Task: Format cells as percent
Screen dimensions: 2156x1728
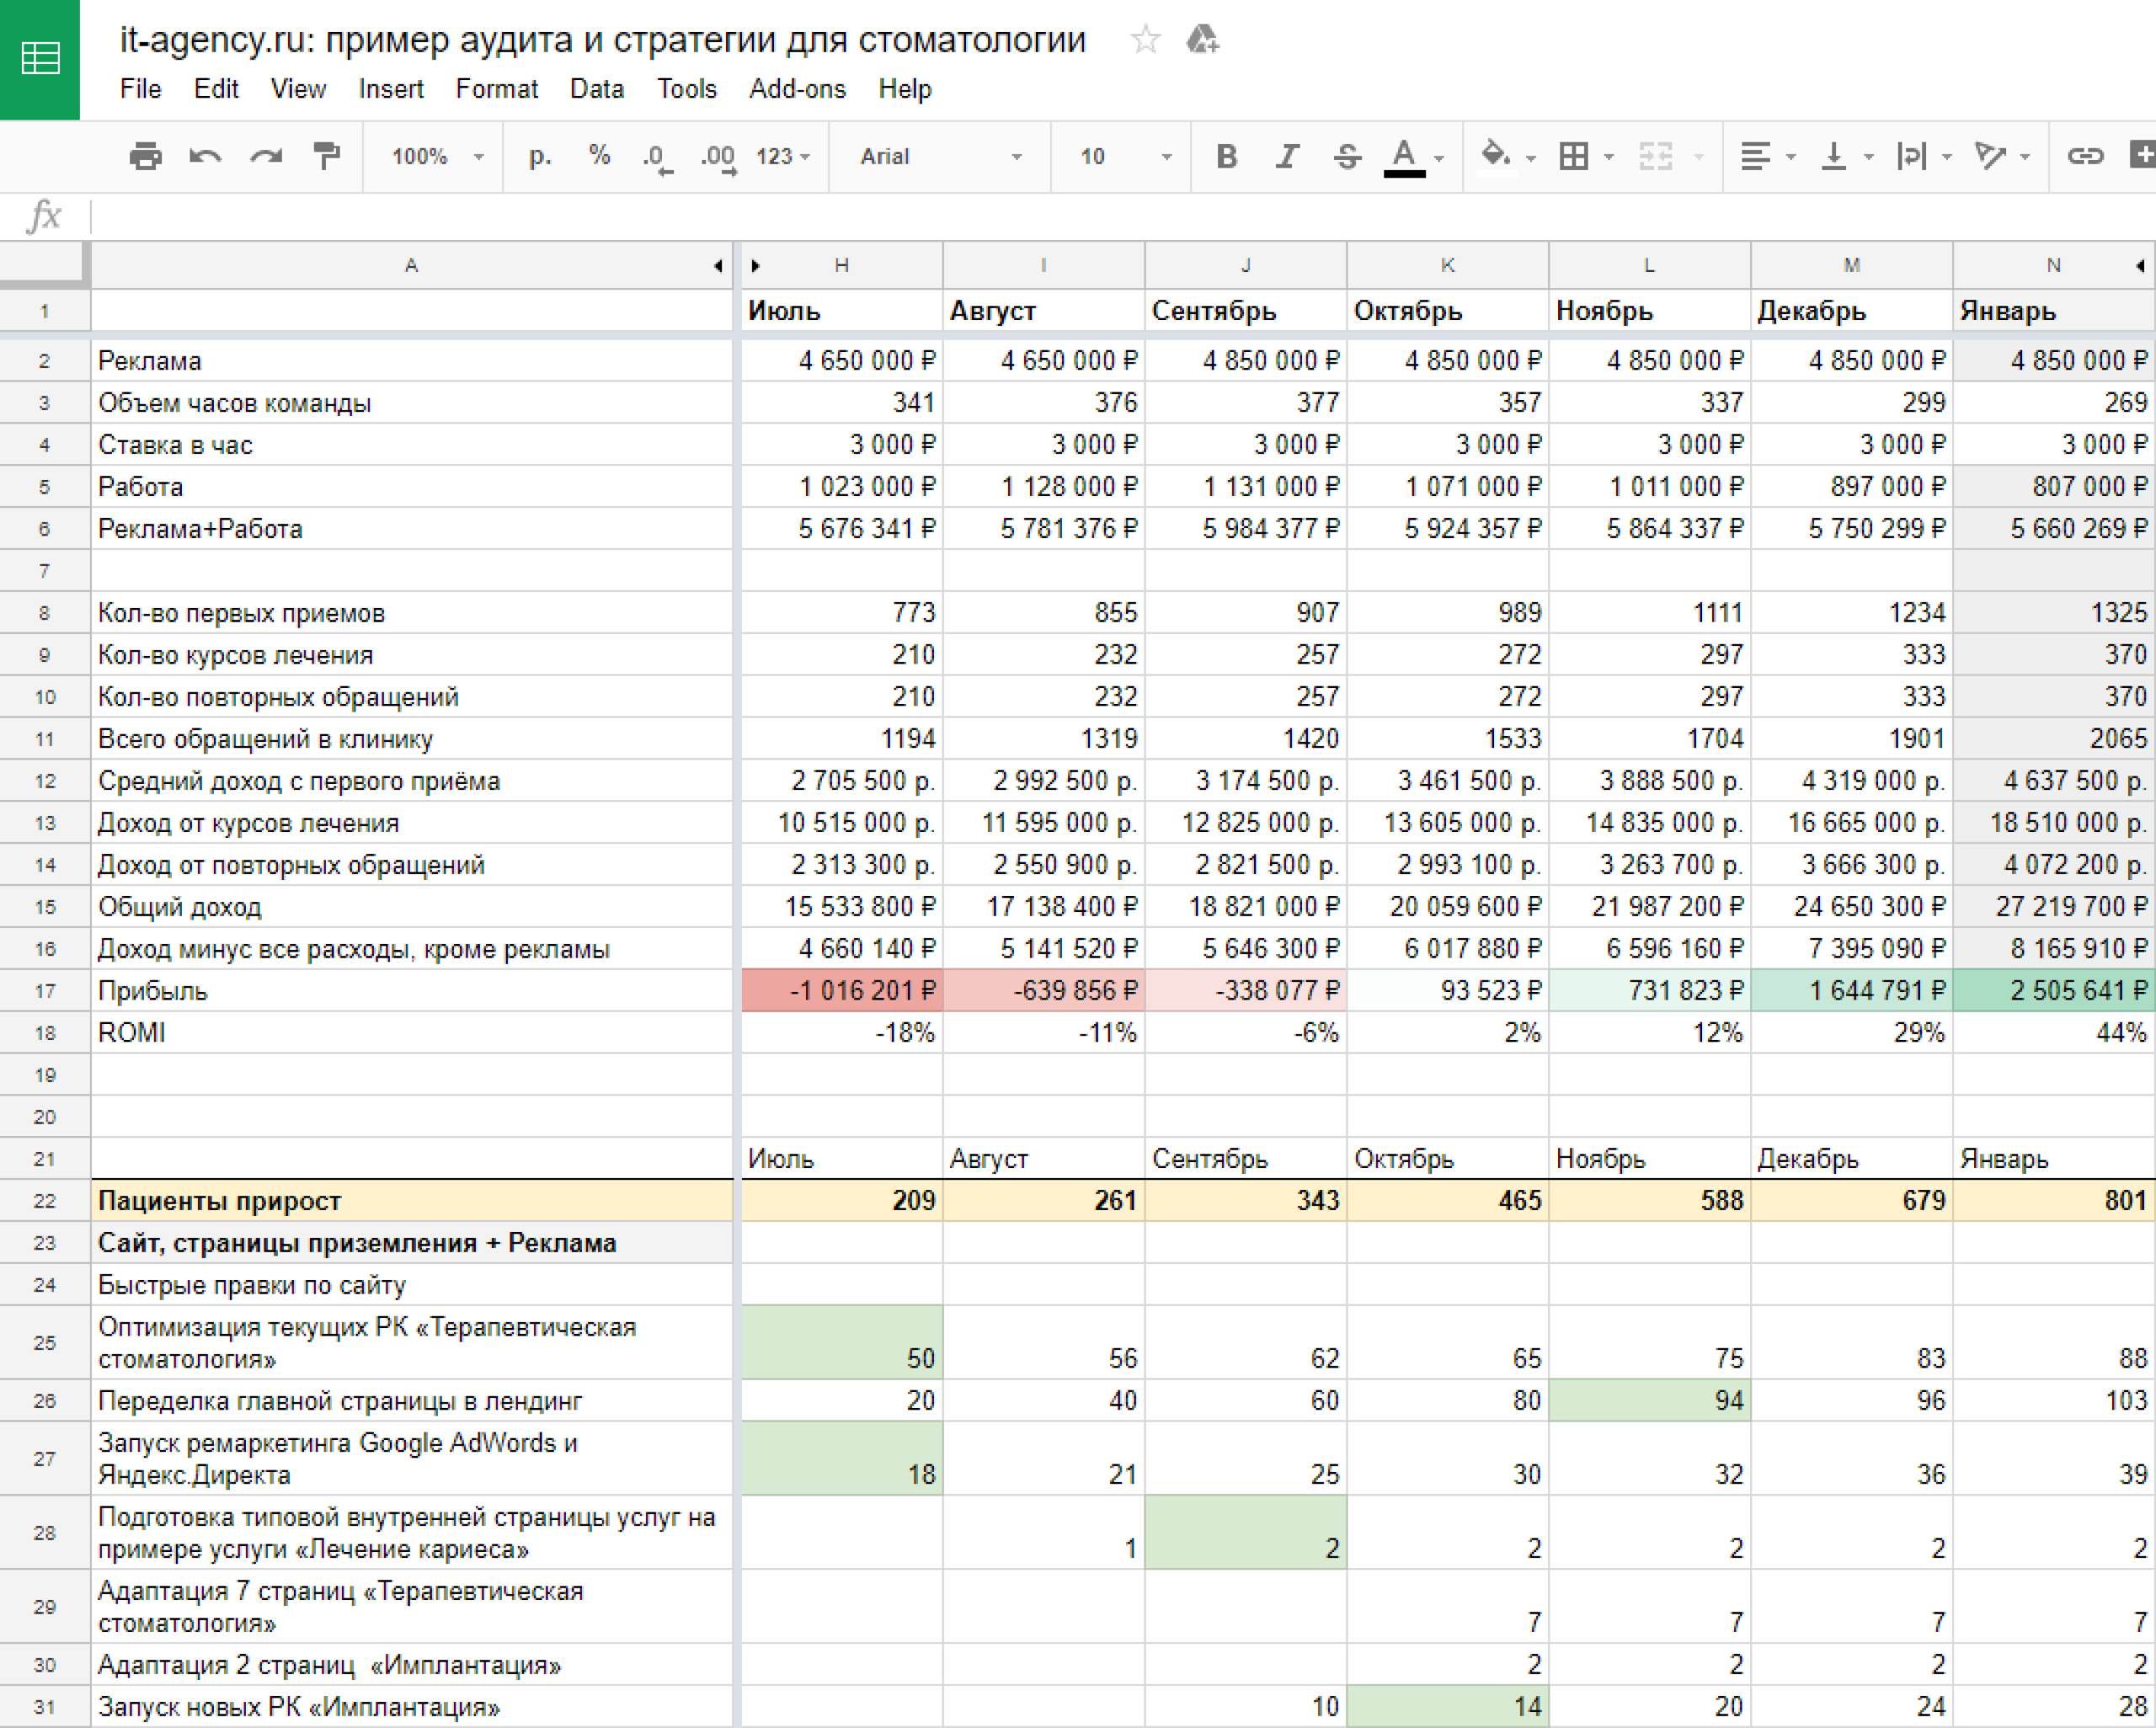Action: point(599,156)
